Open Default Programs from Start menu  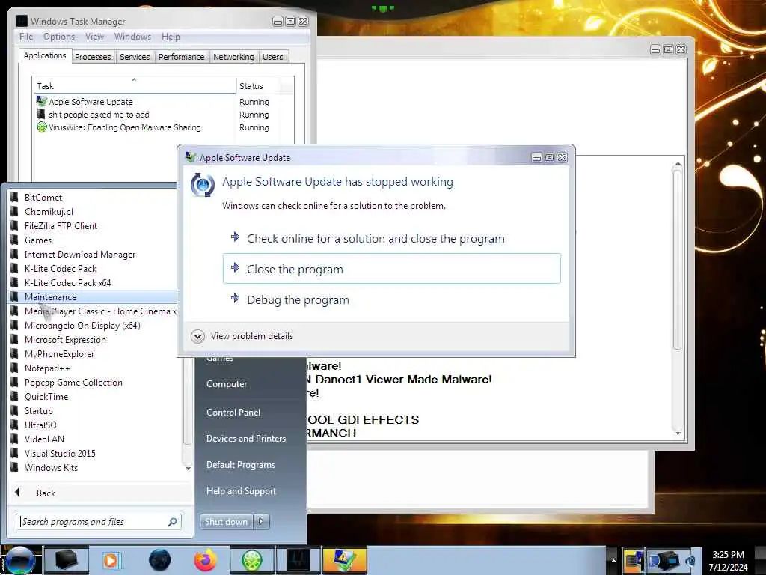(240, 464)
